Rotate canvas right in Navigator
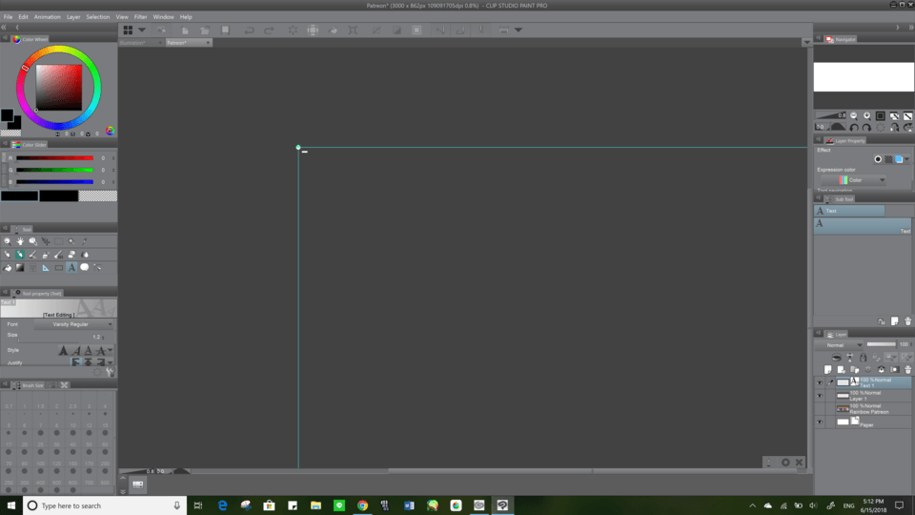The image size is (915, 515). coord(866,127)
